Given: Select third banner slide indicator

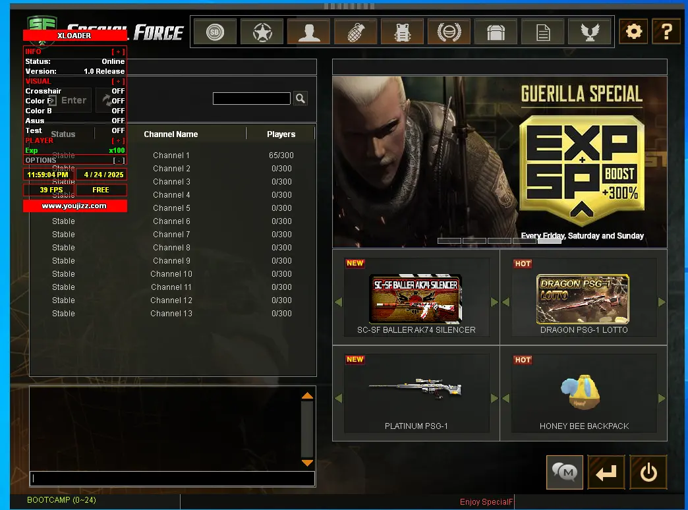Looking at the screenshot, I should click(500, 241).
